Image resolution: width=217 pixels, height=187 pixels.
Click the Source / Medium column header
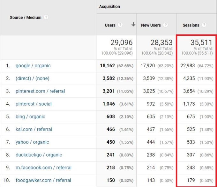click(x=26, y=18)
